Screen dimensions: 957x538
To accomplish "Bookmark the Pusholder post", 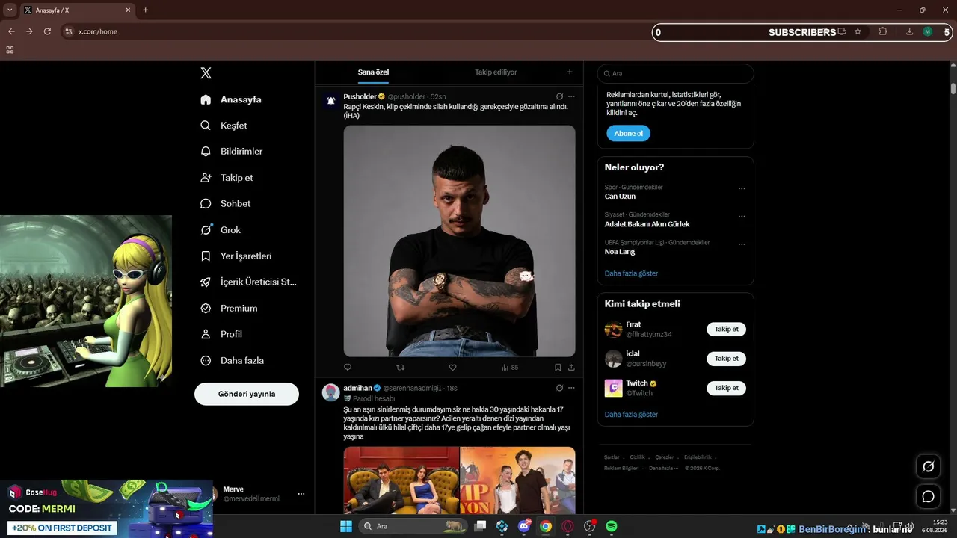I will pos(558,368).
